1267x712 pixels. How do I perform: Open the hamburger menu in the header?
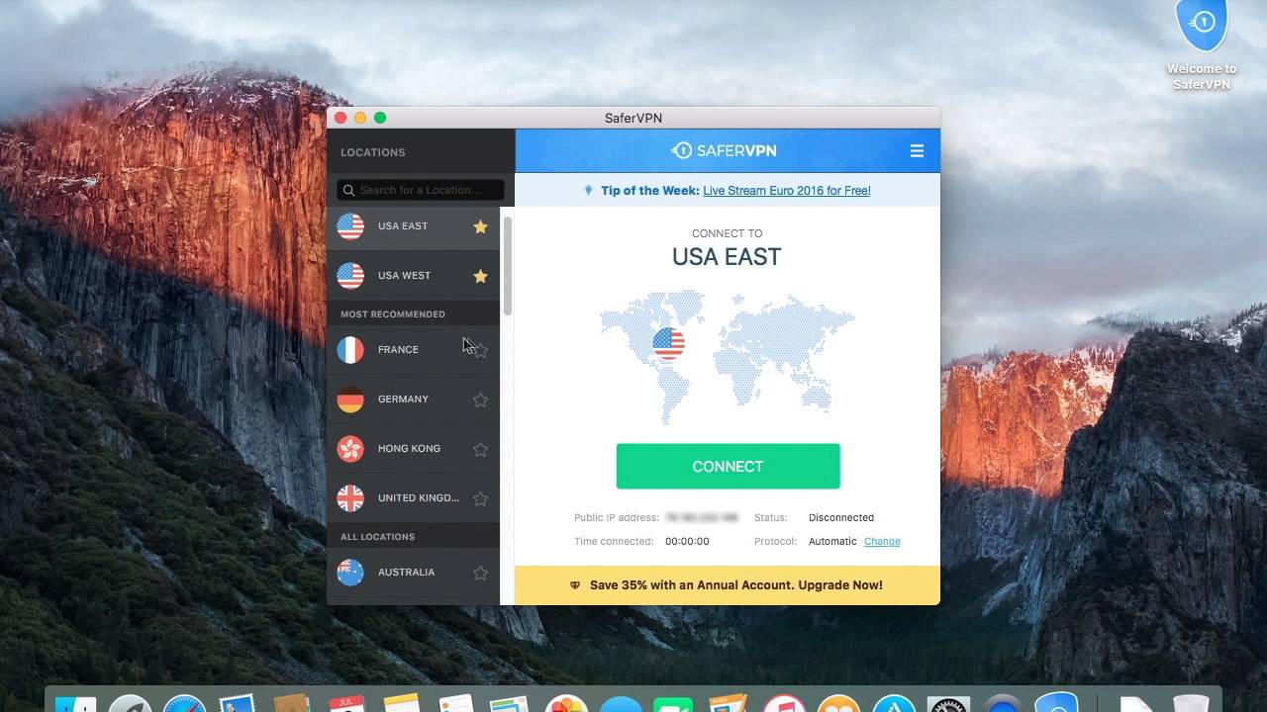tap(917, 151)
